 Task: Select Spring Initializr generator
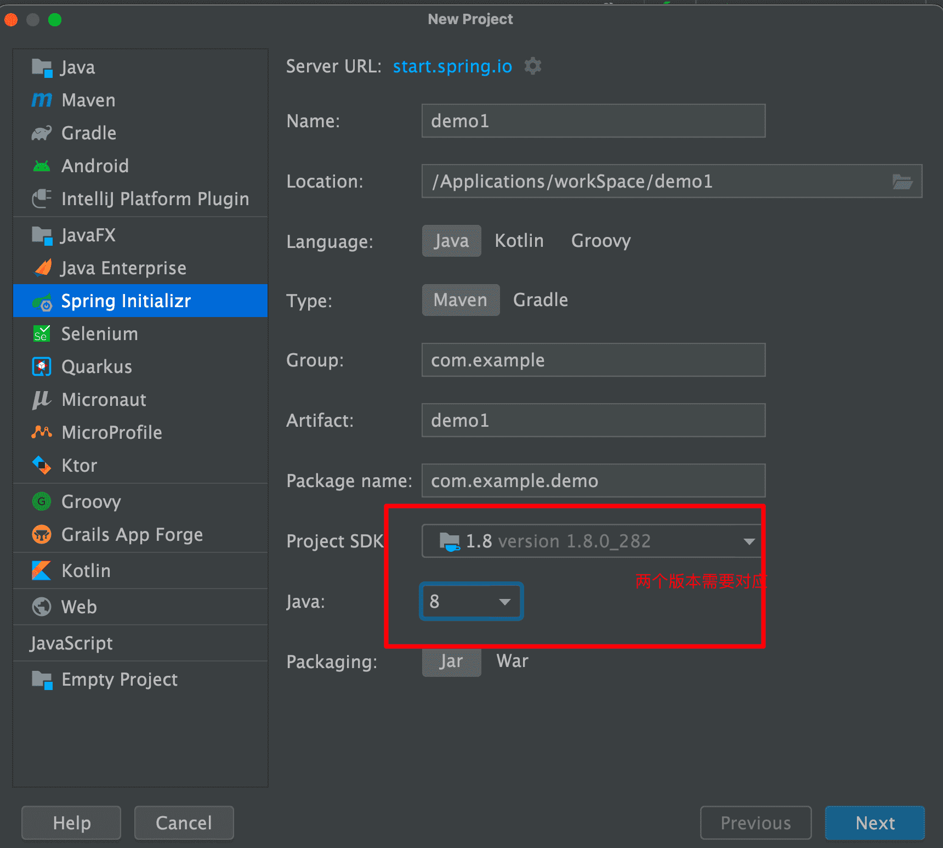[140, 301]
